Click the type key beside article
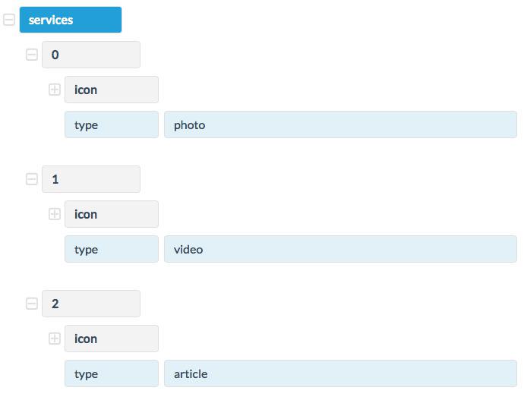The image size is (524, 397). point(111,373)
